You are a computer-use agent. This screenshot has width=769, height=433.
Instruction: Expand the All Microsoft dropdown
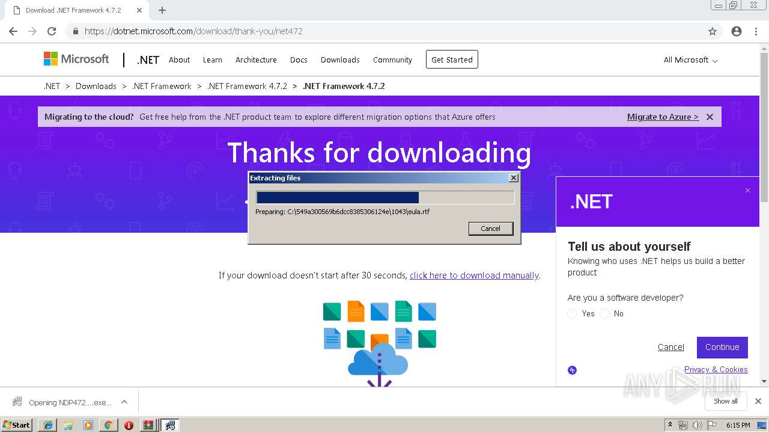click(x=690, y=60)
